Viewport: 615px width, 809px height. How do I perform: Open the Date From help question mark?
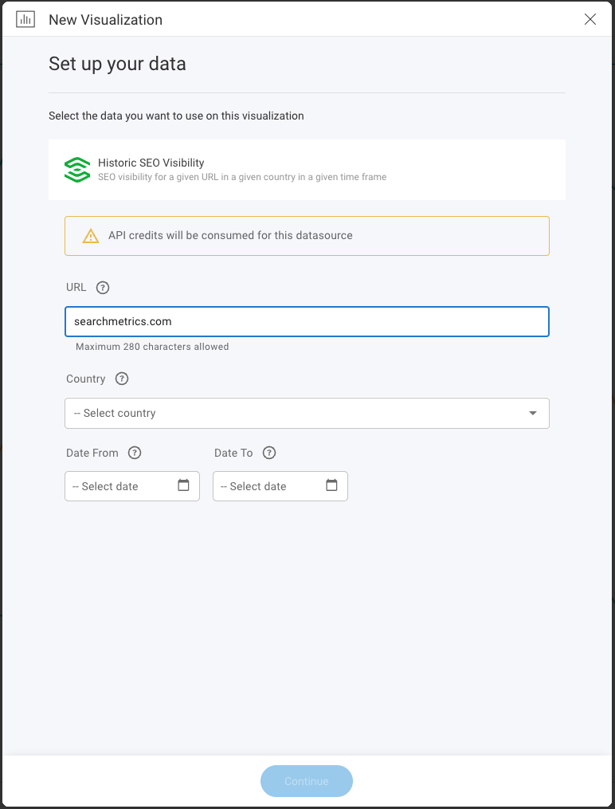[x=135, y=453]
